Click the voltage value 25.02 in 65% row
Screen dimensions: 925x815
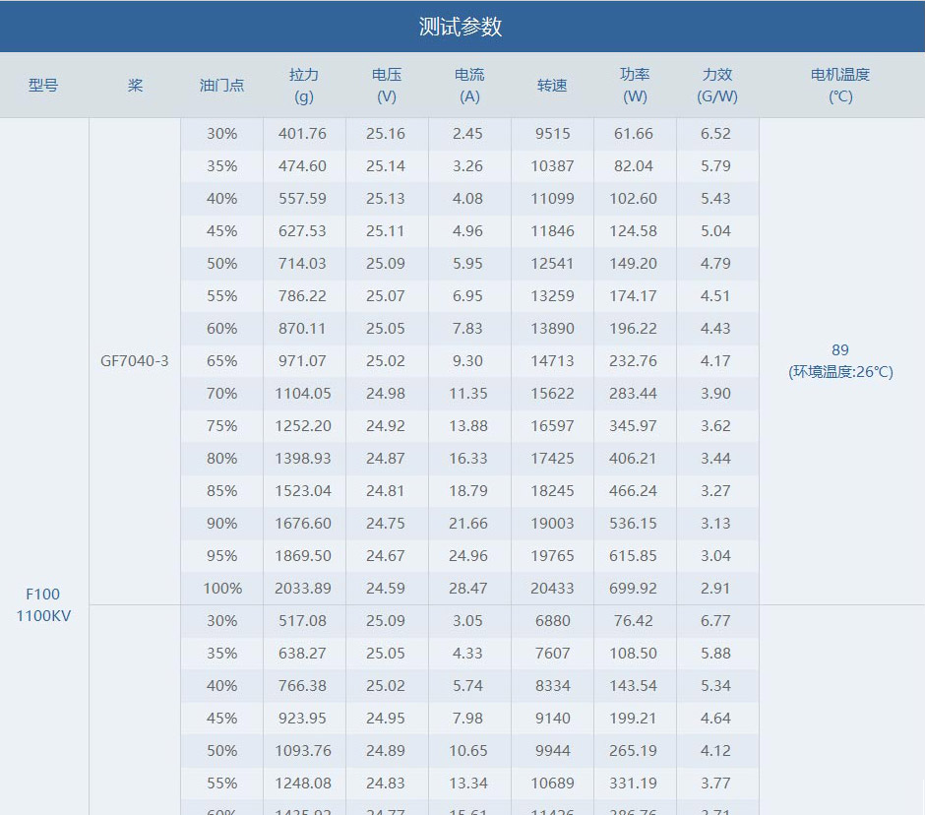385,360
